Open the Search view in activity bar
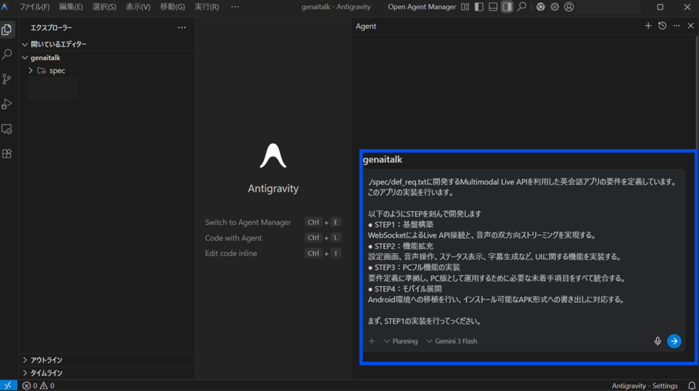Screen dimensions: 699x391 click(7, 54)
